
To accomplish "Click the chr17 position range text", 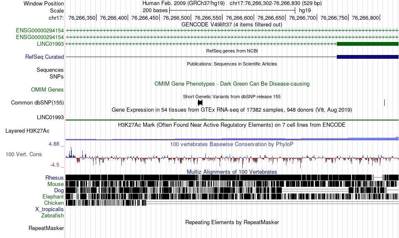I will [276, 3].
